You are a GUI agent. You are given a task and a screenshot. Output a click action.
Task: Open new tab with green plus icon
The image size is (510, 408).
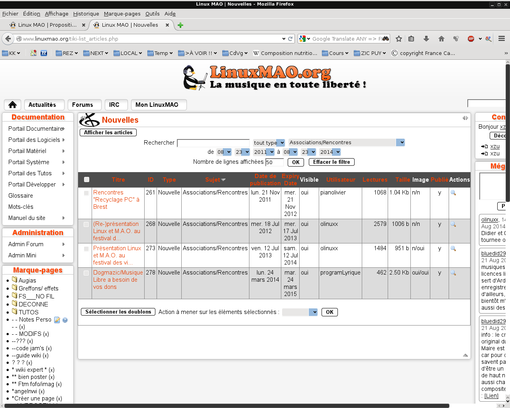click(x=180, y=25)
